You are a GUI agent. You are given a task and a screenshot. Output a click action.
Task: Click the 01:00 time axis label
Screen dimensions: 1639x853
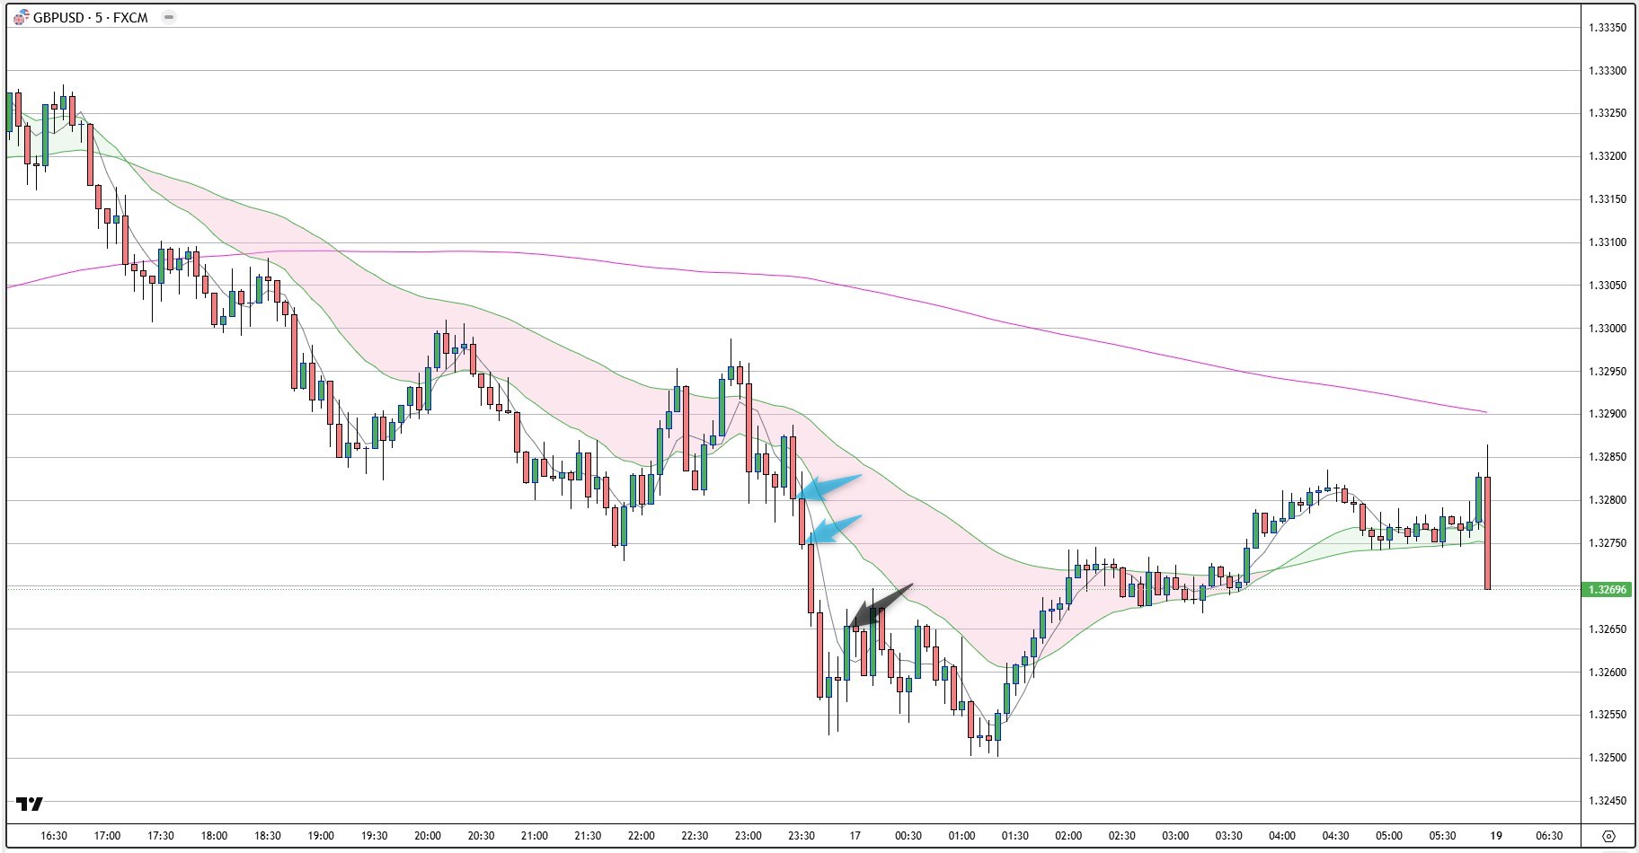coord(961,836)
